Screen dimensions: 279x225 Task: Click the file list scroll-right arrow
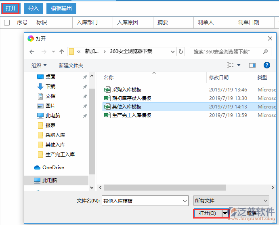click(273, 187)
